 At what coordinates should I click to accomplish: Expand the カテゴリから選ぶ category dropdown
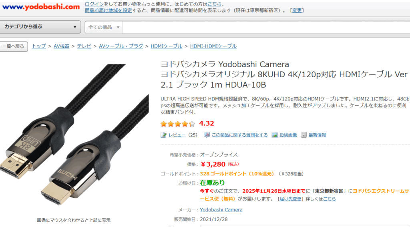[40, 27]
